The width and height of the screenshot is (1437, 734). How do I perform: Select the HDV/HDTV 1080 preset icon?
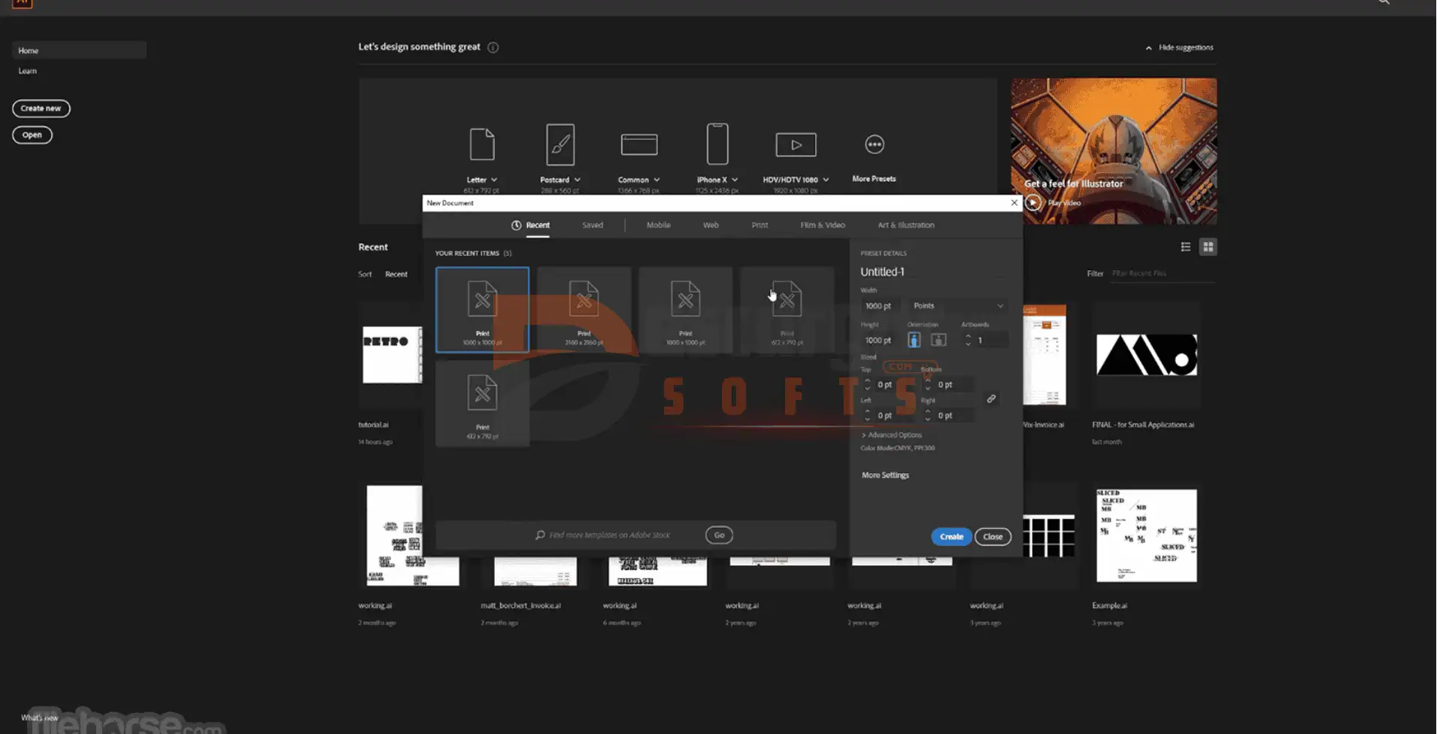tap(796, 144)
